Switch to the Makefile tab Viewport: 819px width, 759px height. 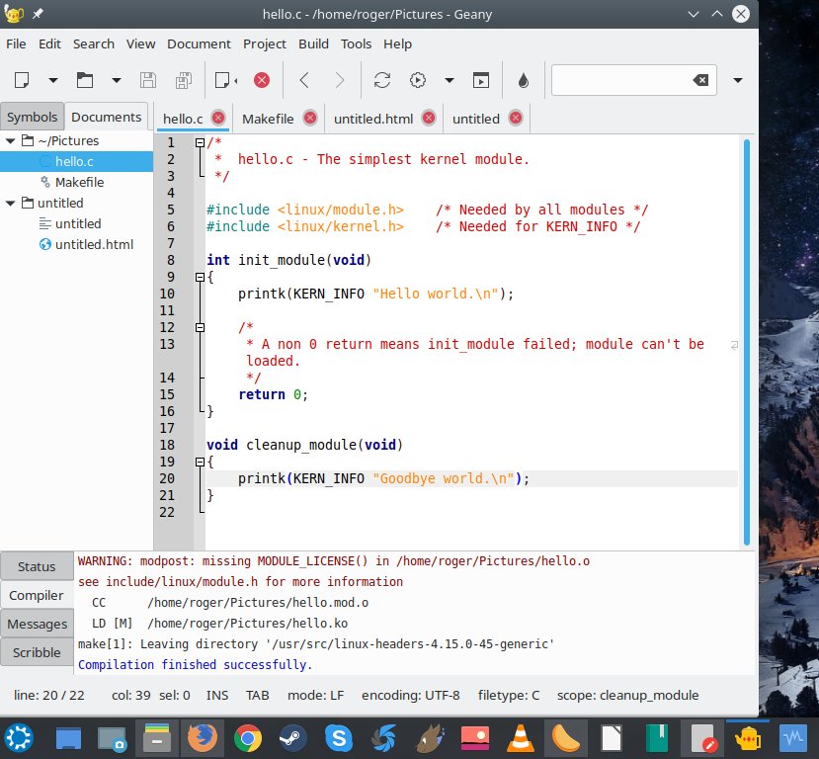click(269, 118)
